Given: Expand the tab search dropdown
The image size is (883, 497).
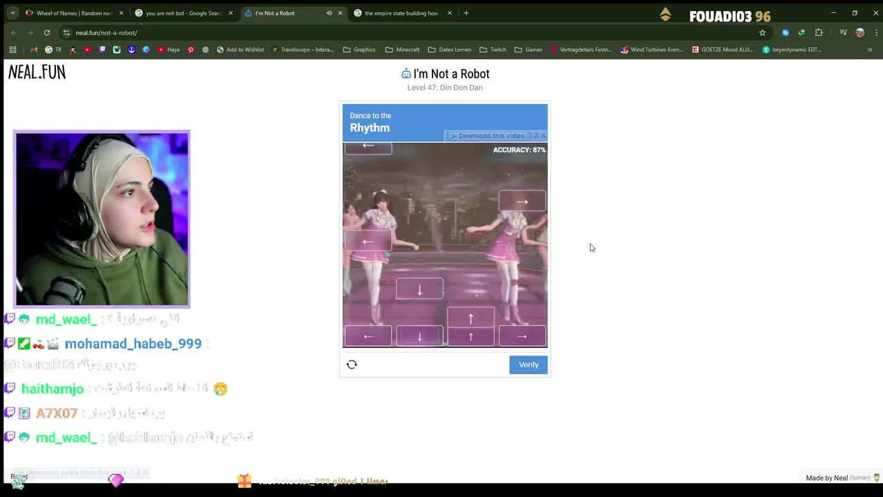Looking at the screenshot, I should point(12,13).
